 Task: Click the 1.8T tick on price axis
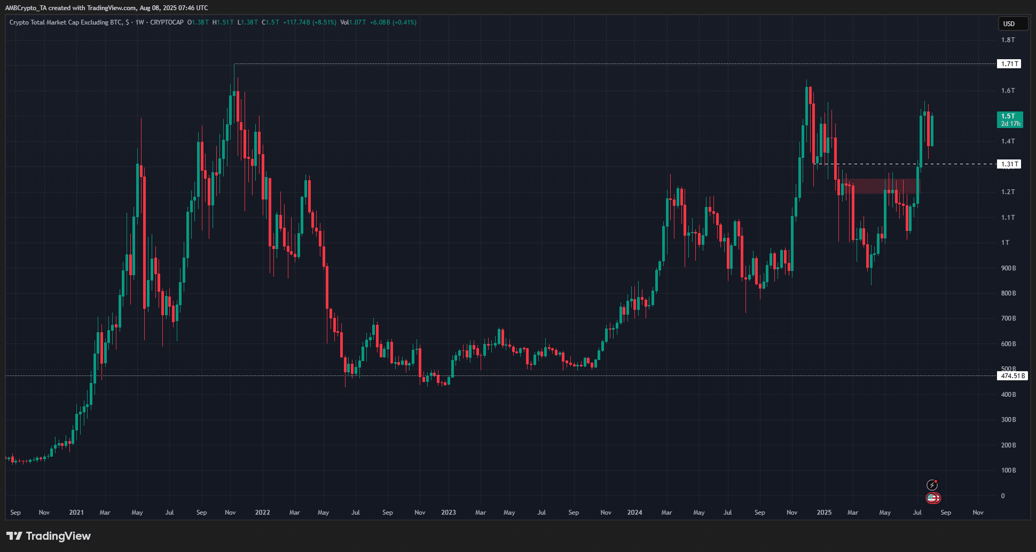[1008, 40]
